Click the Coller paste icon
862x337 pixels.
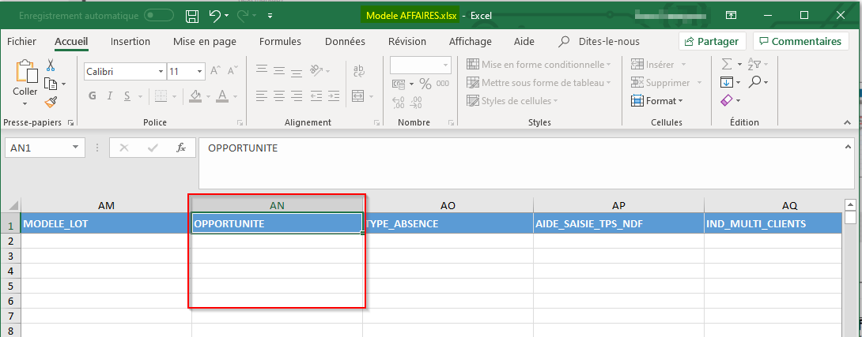[25, 77]
